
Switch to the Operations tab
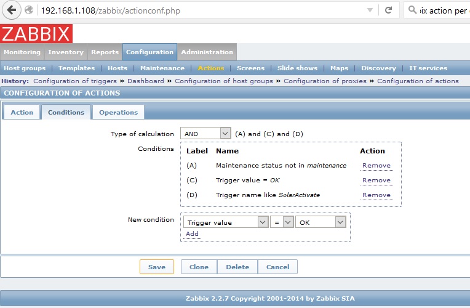(118, 112)
